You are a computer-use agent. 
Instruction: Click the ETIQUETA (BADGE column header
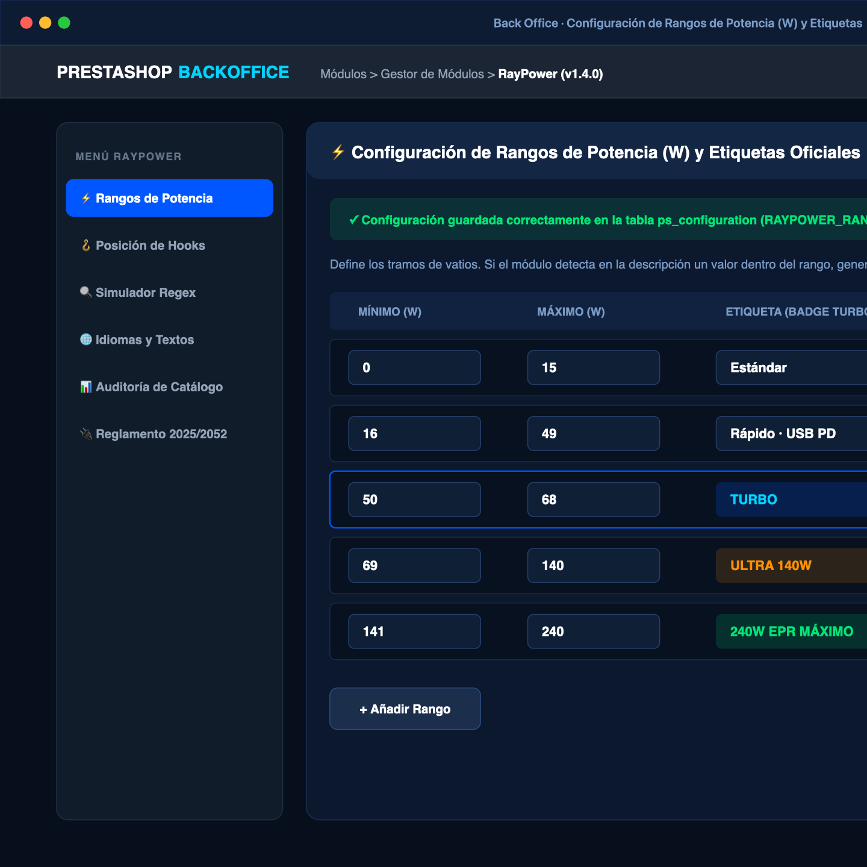click(x=796, y=311)
